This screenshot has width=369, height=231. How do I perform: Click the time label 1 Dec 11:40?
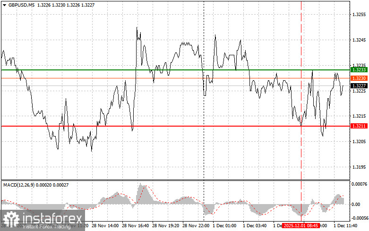(345, 226)
